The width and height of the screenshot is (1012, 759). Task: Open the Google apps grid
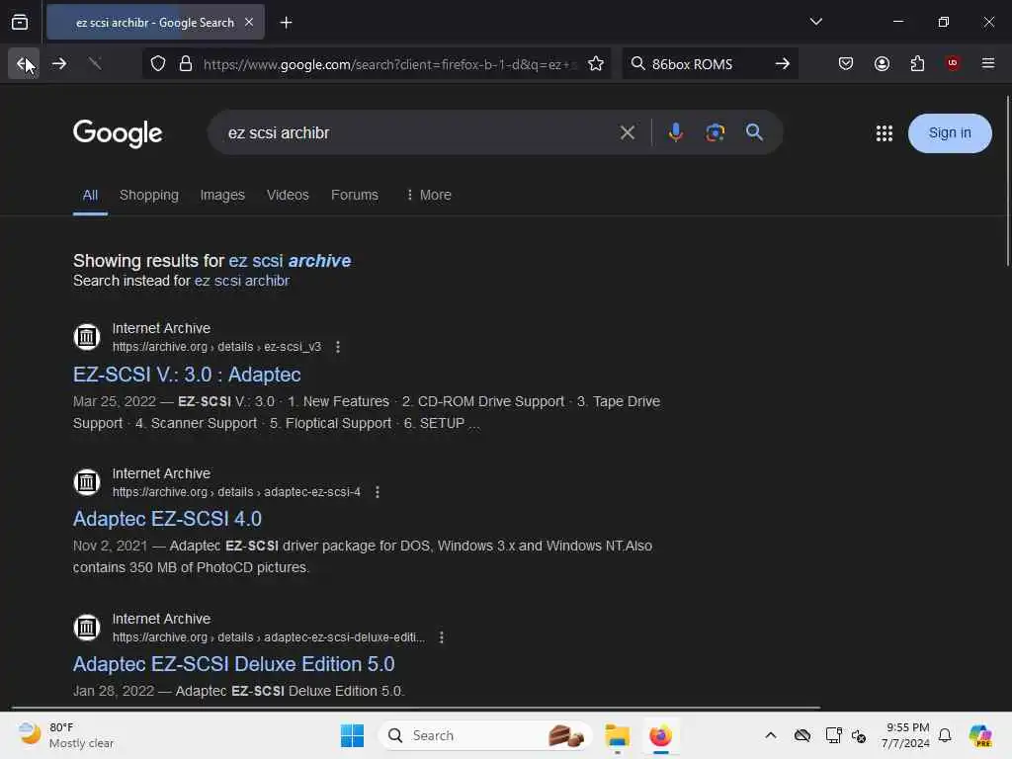click(x=885, y=133)
